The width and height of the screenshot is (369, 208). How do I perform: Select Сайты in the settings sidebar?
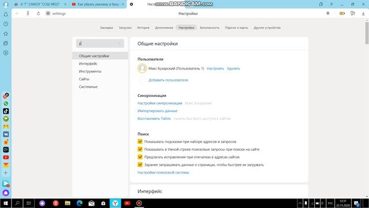(x=100, y=79)
